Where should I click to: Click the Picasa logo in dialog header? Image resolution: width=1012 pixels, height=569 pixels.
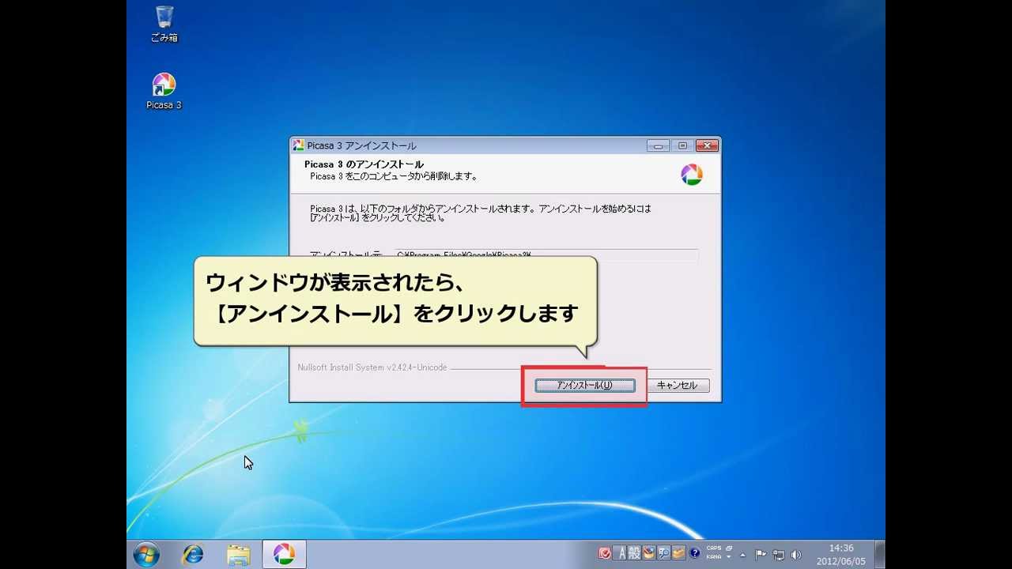click(x=692, y=175)
